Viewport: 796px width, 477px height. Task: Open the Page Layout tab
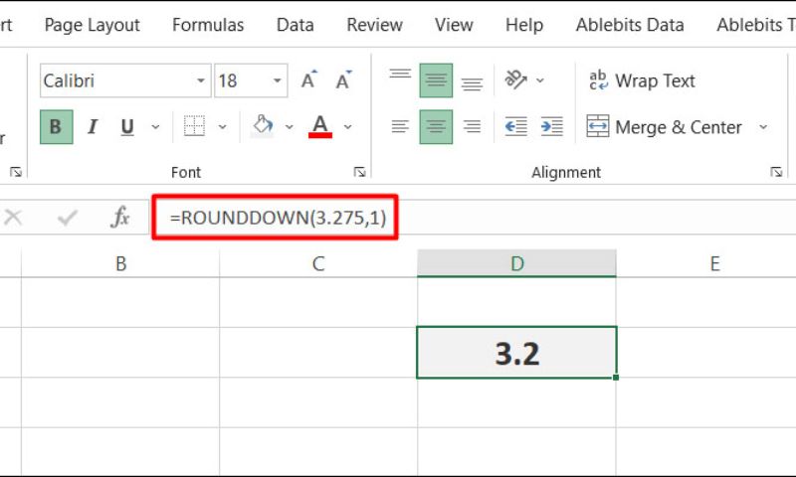point(92,25)
